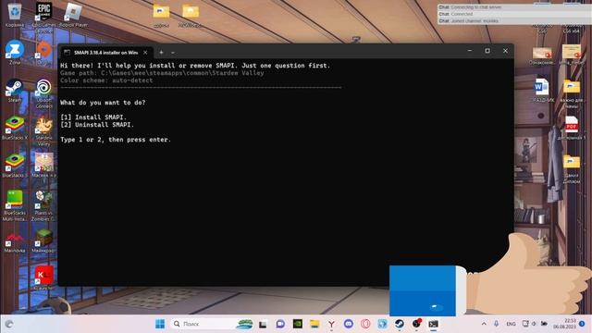Open the red KLauncher desktop shortcut
Image resolution: width=592 pixels, height=333 pixels.
(x=43, y=277)
